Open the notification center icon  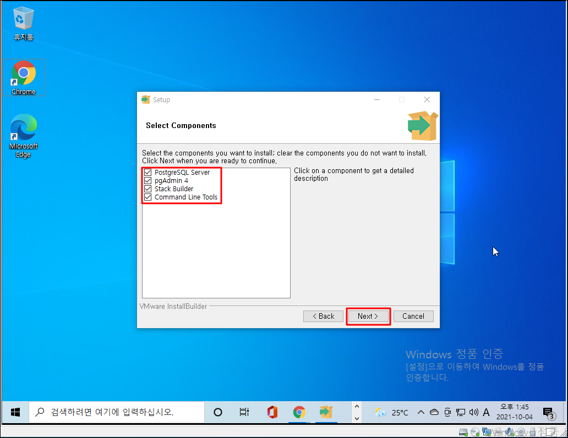point(549,413)
